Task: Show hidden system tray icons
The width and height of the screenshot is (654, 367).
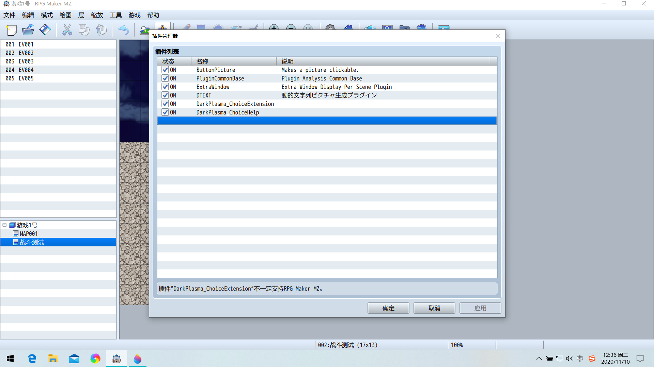Action: point(539,359)
